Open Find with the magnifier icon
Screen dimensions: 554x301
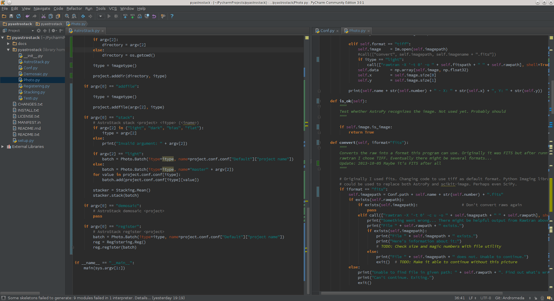pos(67,16)
